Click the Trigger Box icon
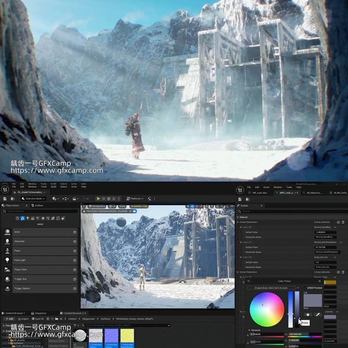Image resolution: width=348 pixels, height=348 pixels. (8, 279)
